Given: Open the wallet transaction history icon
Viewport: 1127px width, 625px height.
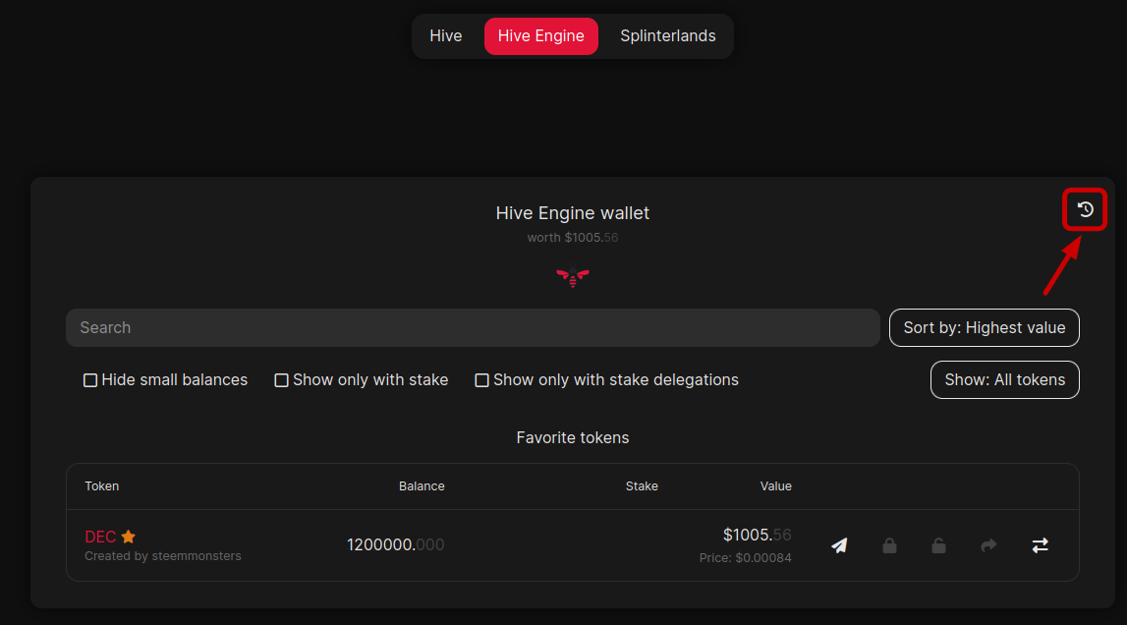Looking at the screenshot, I should point(1086,209).
